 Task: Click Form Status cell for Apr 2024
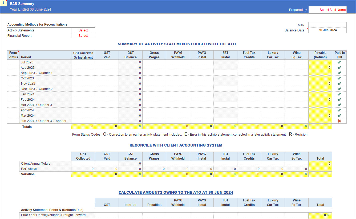click(13, 110)
